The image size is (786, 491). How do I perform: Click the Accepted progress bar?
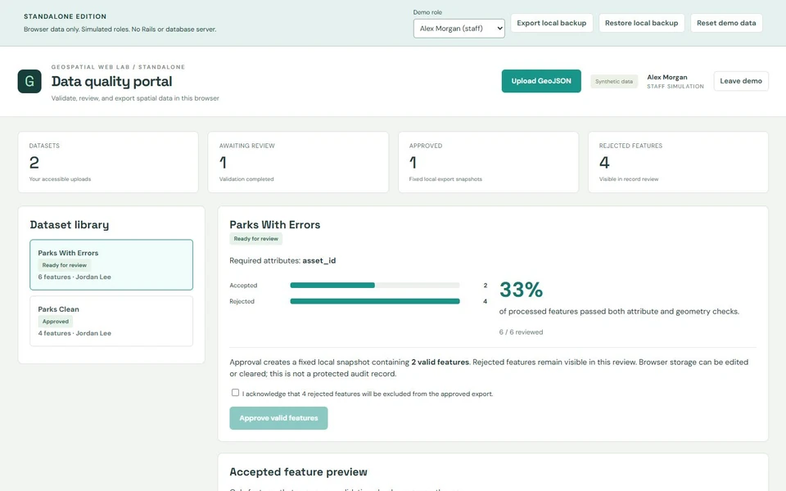point(374,285)
